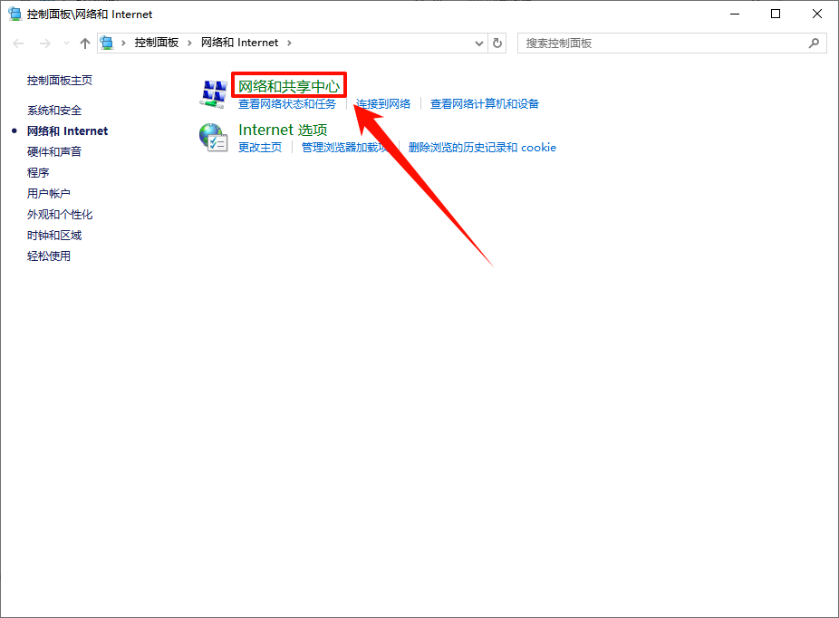Open 查看网络计算机和设备 link
The height and width of the screenshot is (618, 839).
[x=484, y=104]
